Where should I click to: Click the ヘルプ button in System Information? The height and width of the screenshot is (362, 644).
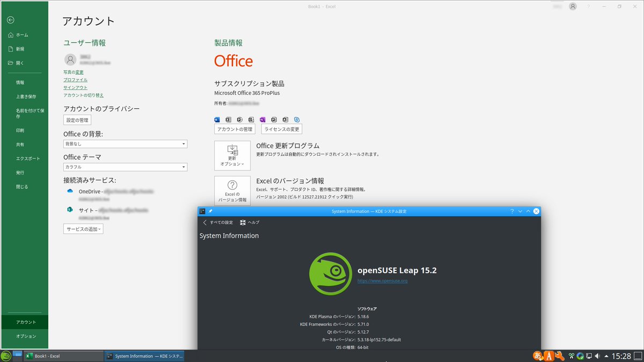point(250,222)
